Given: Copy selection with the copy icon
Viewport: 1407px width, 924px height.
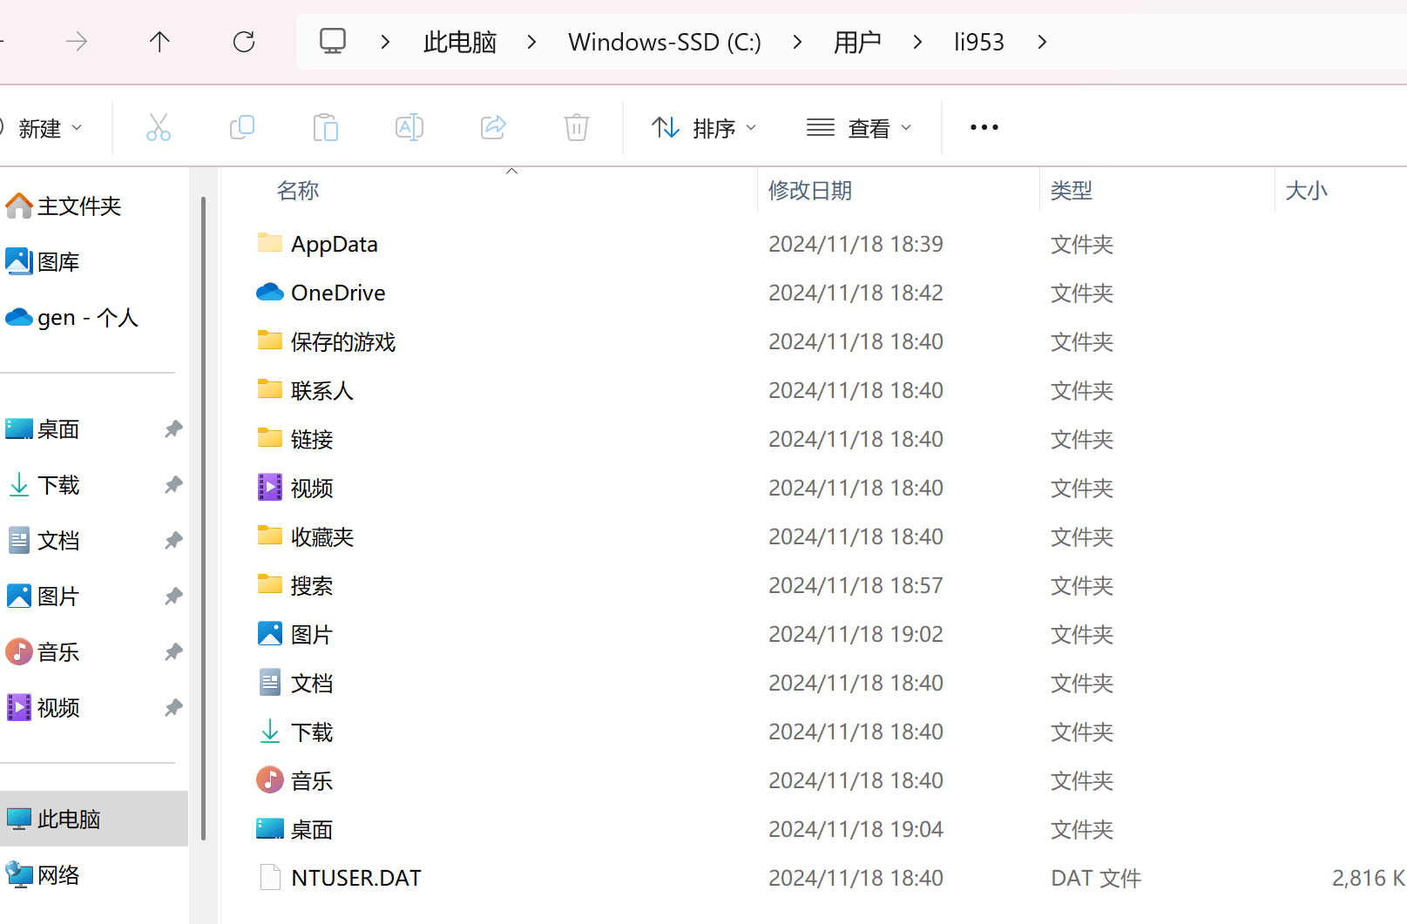Looking at the screenshot, I should pyautogui.click(x=241, y=127).
